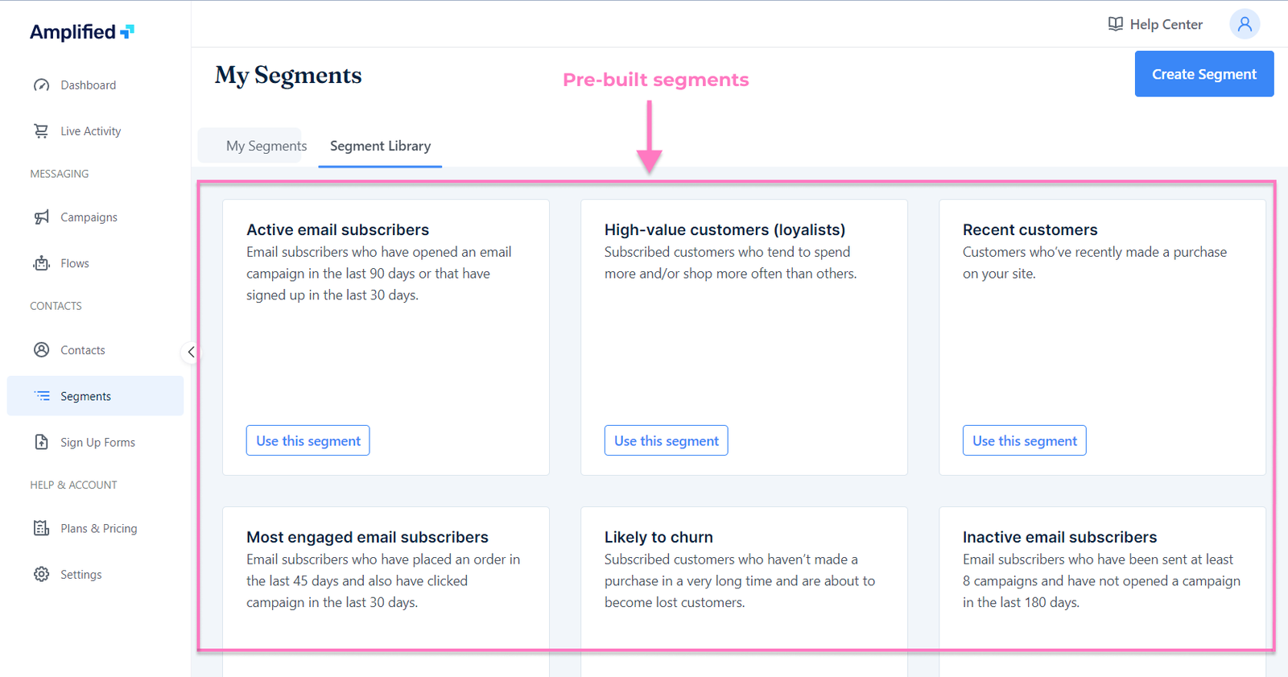Click the Campaigns megaphone icon

coord(42,217)
